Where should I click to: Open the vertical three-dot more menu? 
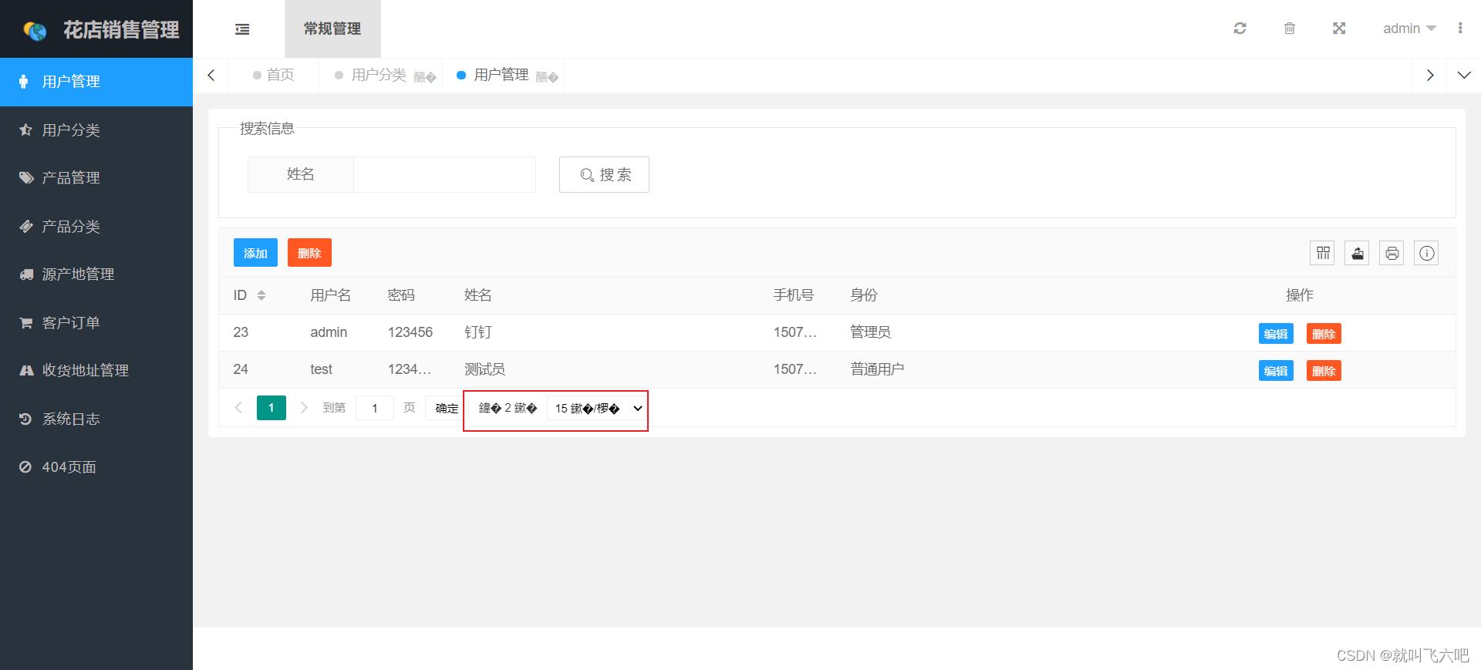(x=1460, y=29)
